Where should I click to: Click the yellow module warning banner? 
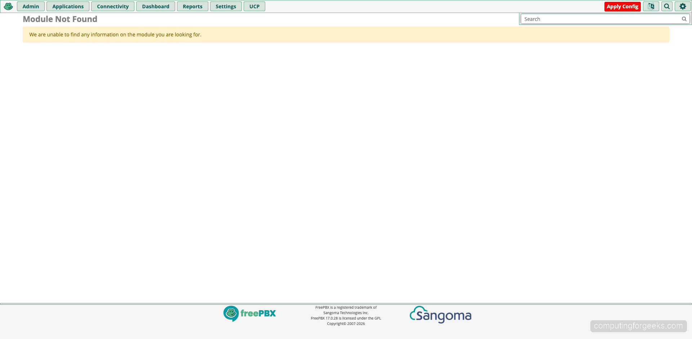pyautogui.click(x=346, y=35)
